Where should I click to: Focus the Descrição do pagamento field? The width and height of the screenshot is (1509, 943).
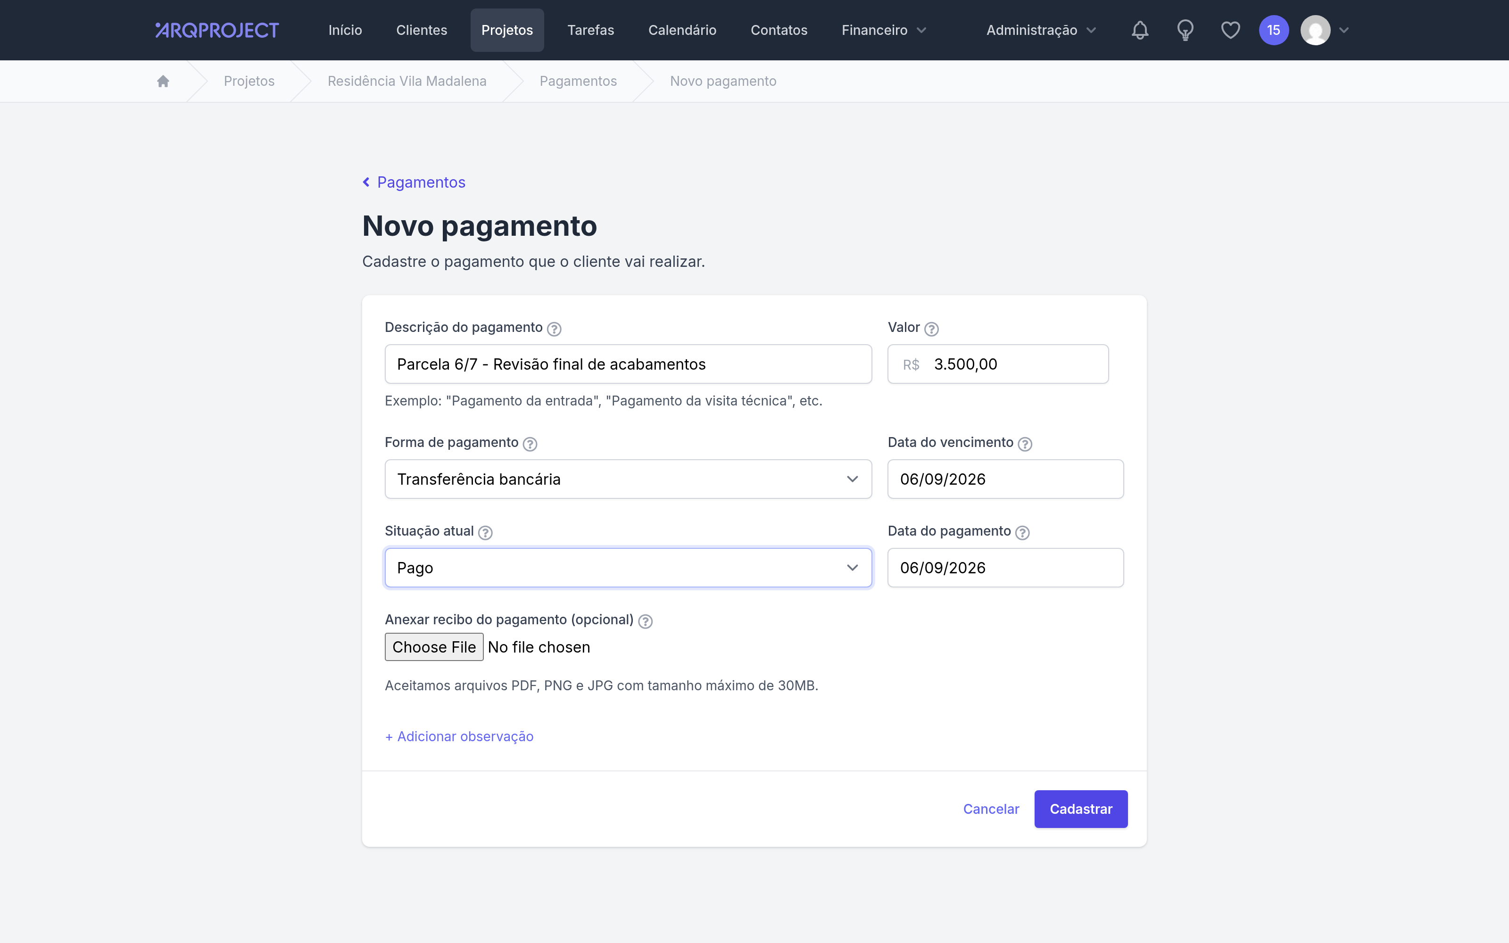pyautogui.click(x=628, y=364)
